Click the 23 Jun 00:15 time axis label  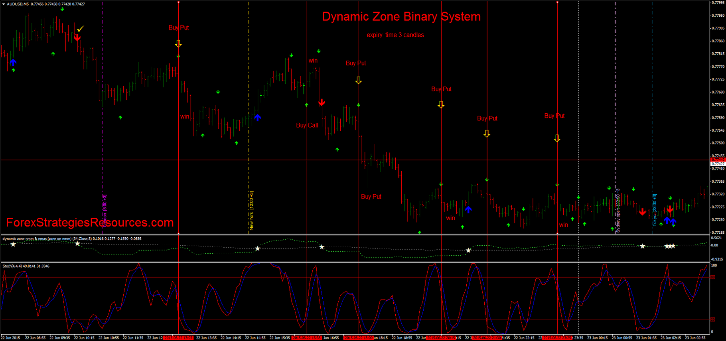click(x=598, y=338)
